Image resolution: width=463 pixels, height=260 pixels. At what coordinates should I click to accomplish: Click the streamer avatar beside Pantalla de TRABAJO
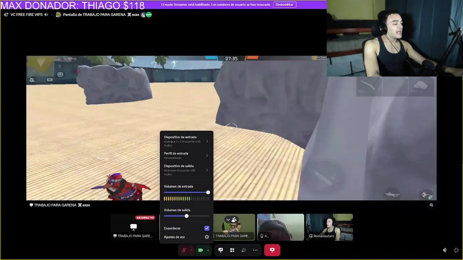click(x=58, y=15)
